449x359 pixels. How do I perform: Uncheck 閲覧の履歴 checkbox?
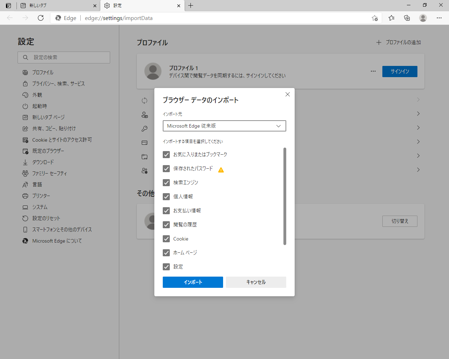pyautogui.click(x=166, y=225)
